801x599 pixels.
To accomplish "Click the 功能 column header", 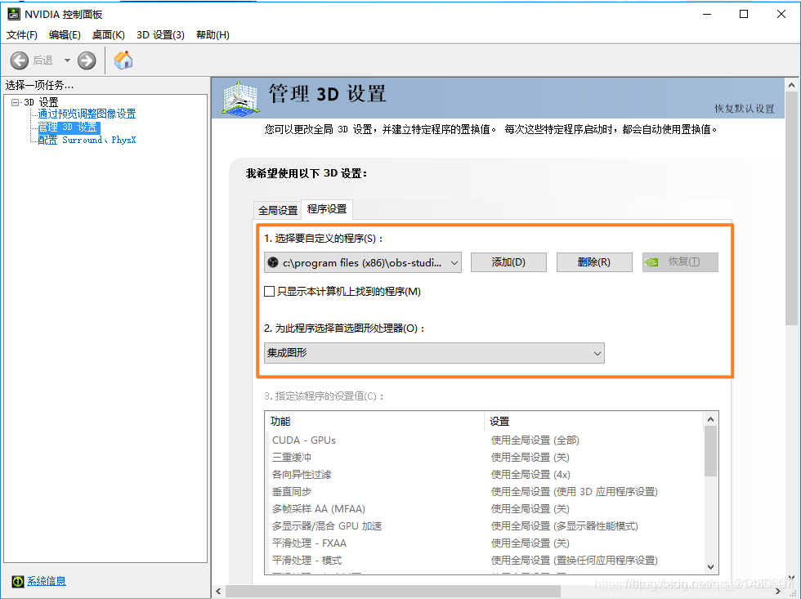I will coord(375,422).
